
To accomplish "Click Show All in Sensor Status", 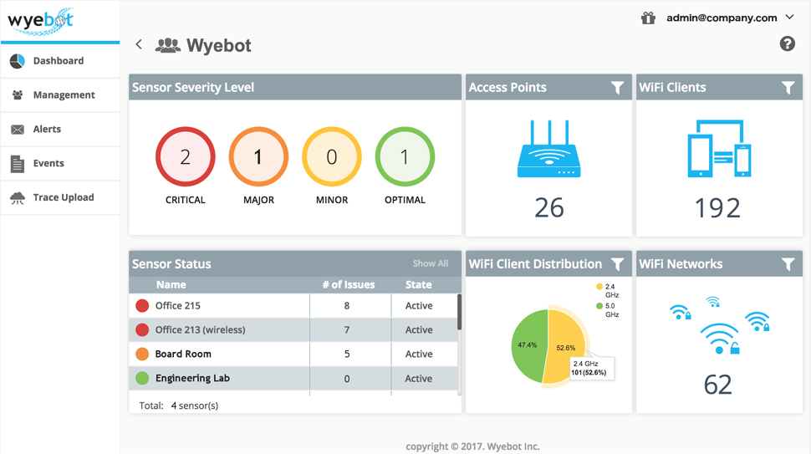I will (431, 263).
